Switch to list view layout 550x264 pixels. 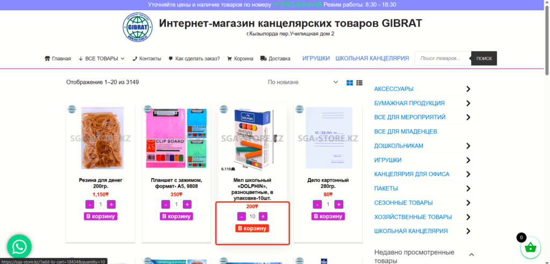[359, 83]
